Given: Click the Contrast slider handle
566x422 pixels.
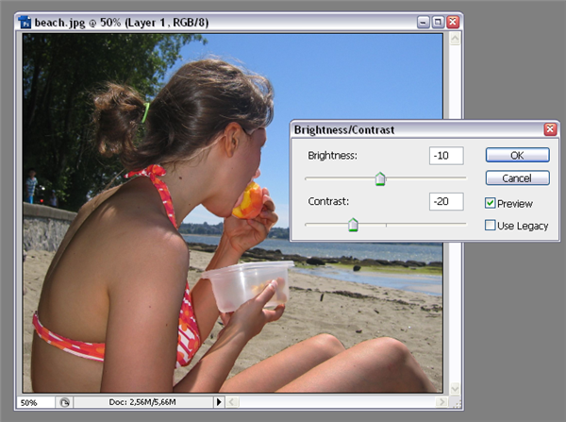Looking at the screenshot, I should pyautogui.click(x=353, y=225).
